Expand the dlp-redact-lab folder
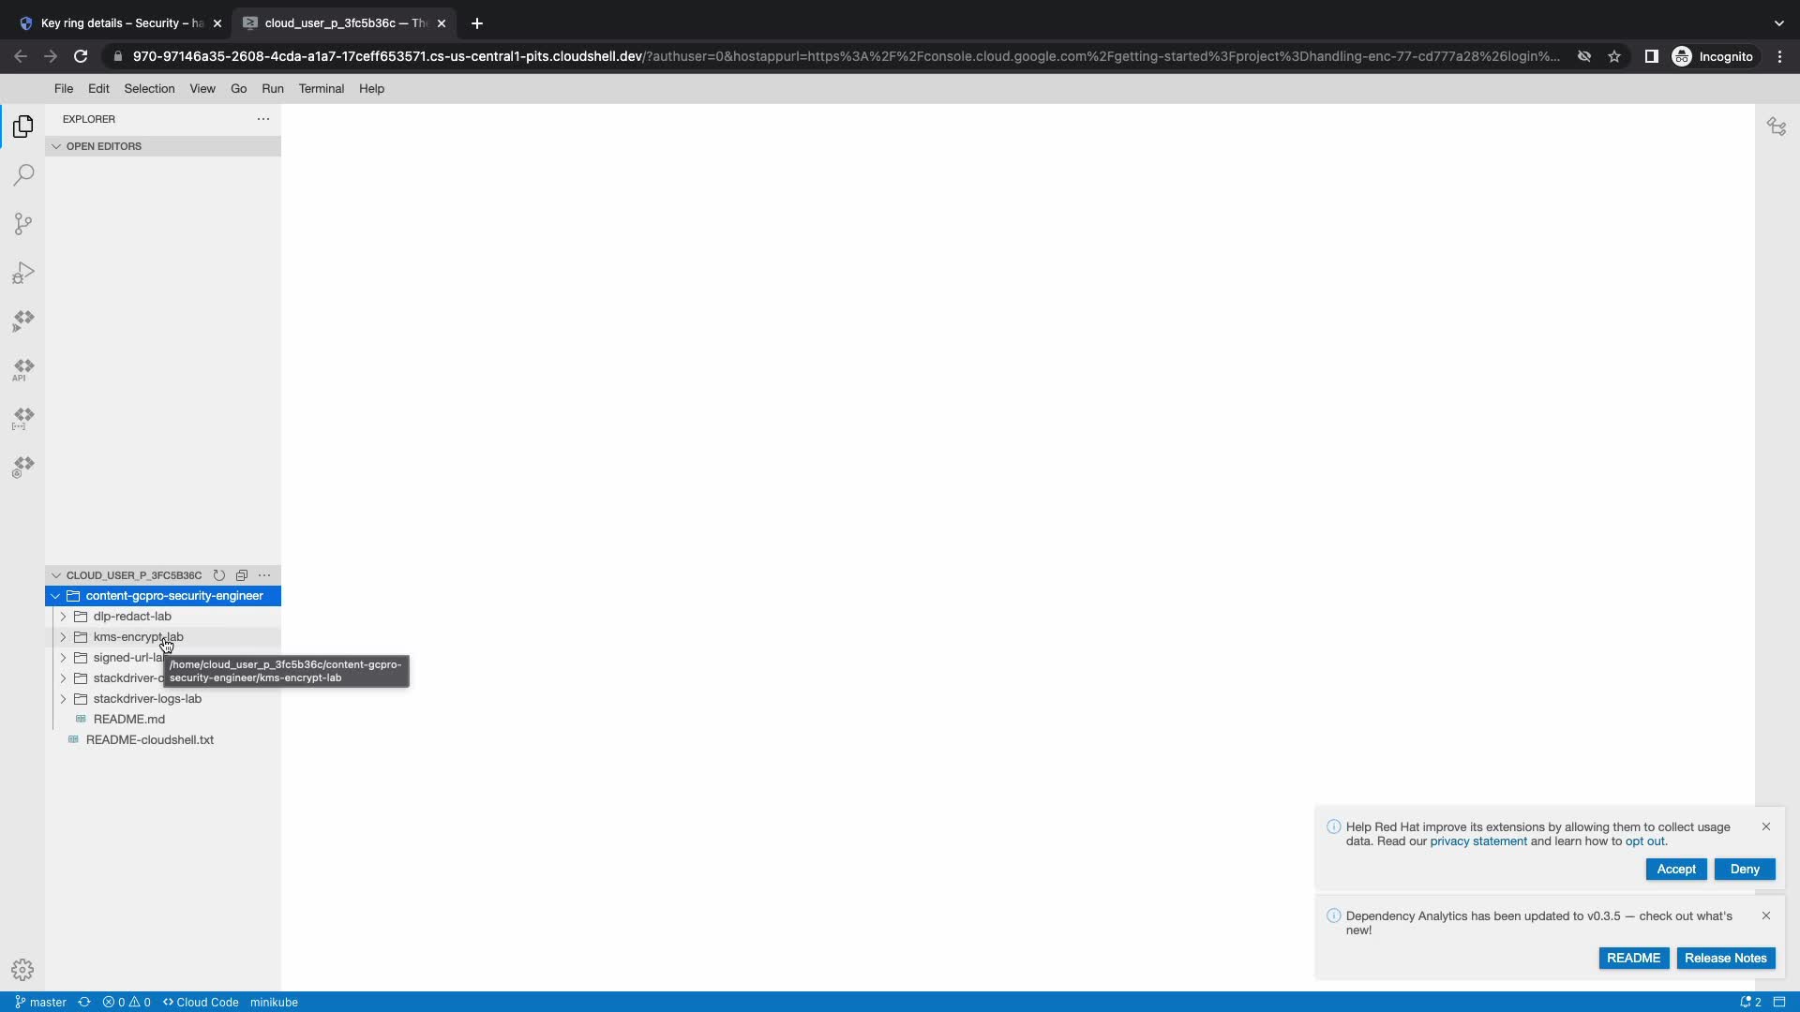The width and height of the screenshot is (1800, 1012). tap(132, 617)
